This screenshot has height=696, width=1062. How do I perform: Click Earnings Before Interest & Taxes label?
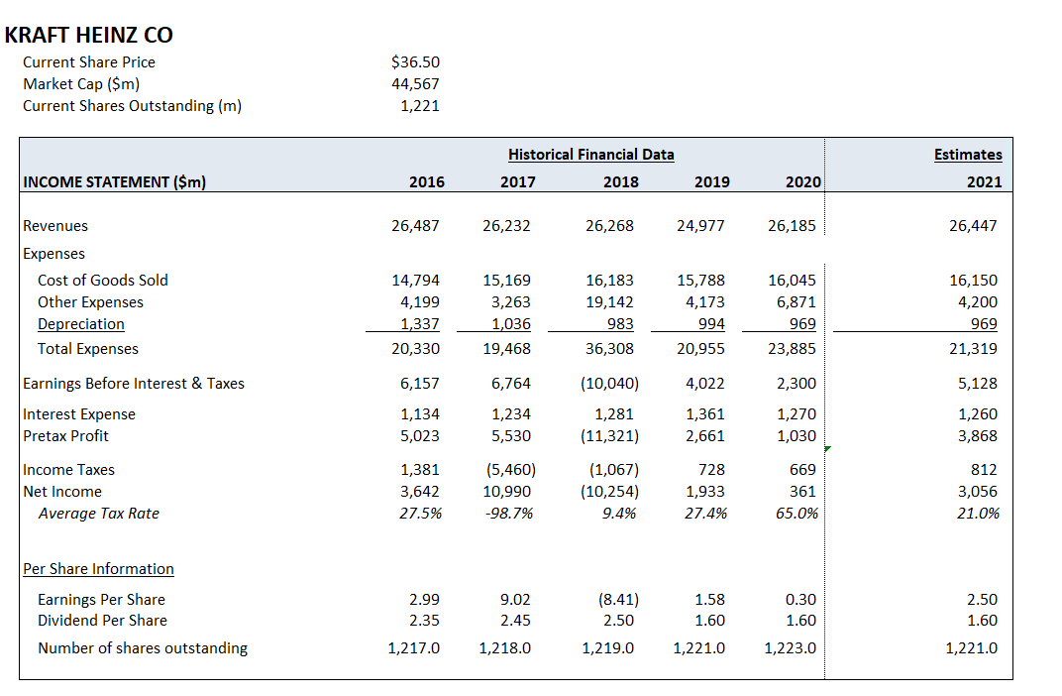(x=134, y=384)
